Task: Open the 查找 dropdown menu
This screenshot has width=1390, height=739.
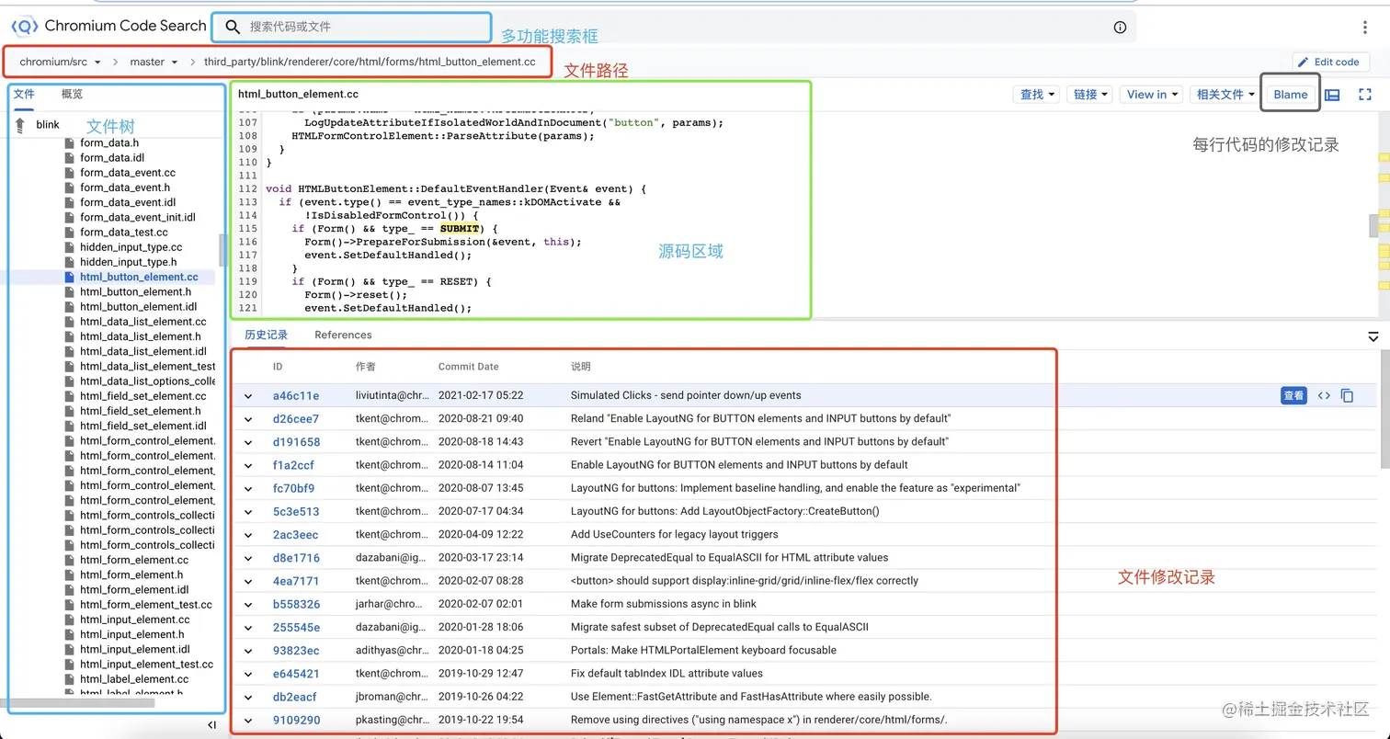Action: point(1037,95)
